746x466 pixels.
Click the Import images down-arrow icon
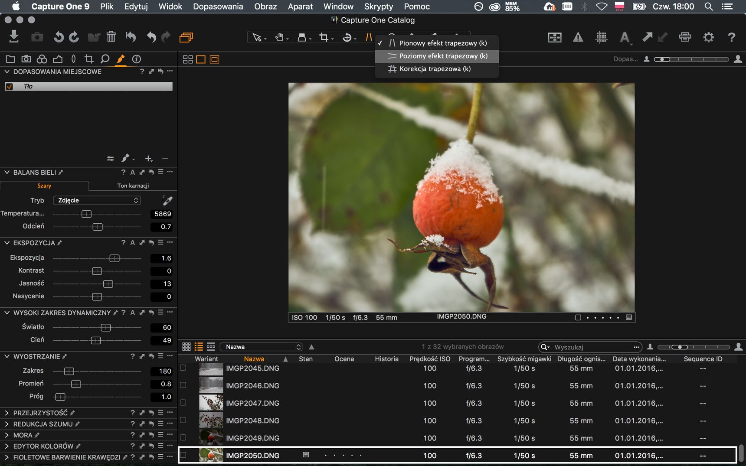coord(14,37)
